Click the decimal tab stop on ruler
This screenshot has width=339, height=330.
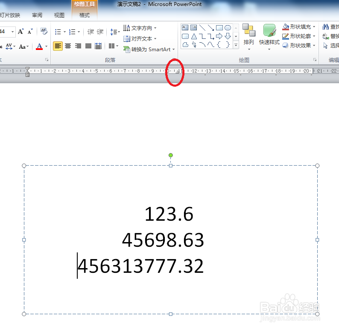(x=177, y=72)
